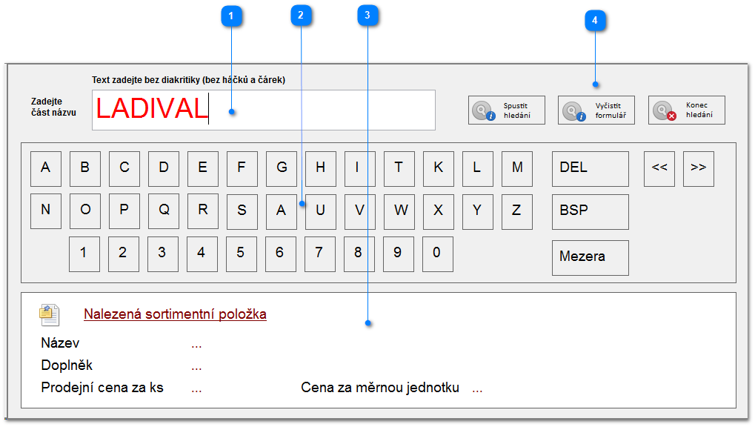
Task: Choose the letter Y key
Action: [x=478, y=211]
